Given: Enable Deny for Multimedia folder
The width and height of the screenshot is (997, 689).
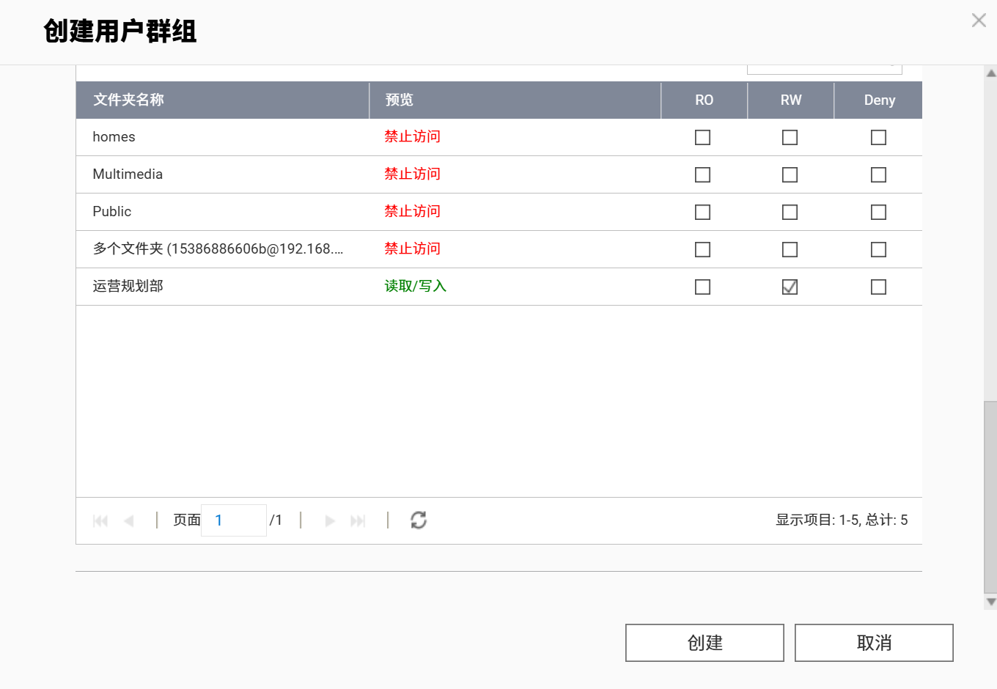Looking at the screenshot, I should click(878, 174).
